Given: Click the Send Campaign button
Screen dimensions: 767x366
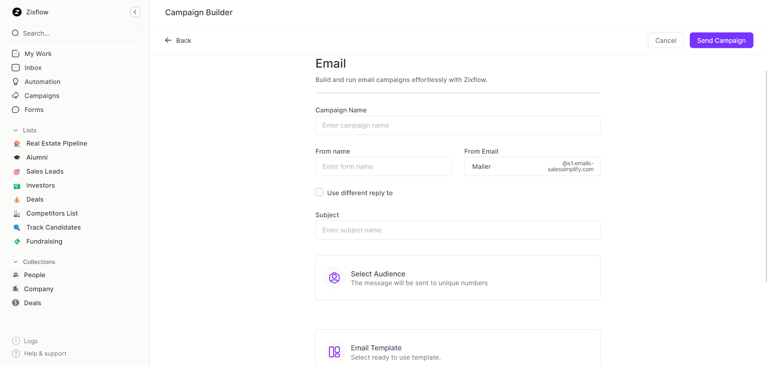Looking at the screenshot, I should [721, 40].
